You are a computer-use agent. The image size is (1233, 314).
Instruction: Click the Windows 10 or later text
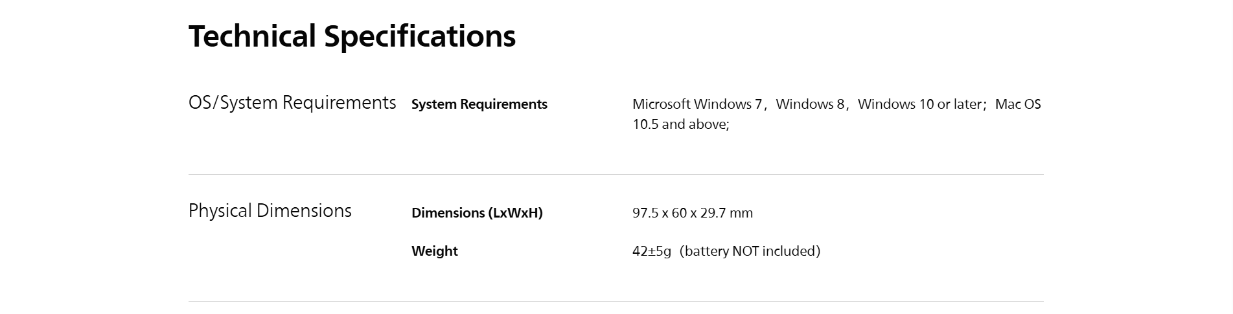(919, 104)
